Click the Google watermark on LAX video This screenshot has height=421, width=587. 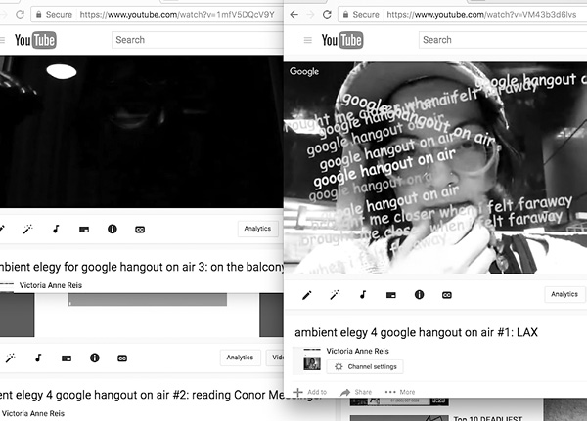click(304, 71)
